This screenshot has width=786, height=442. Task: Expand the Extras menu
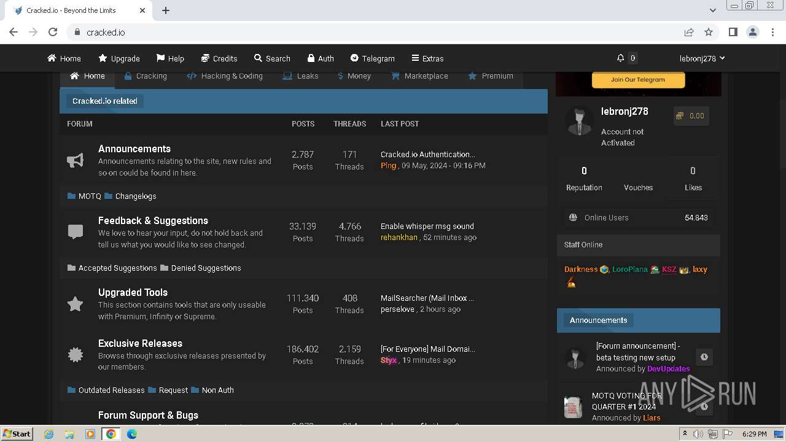pos(427,58)
